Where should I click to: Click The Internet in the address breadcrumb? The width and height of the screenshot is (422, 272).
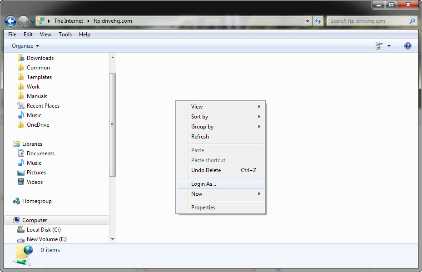69,21
